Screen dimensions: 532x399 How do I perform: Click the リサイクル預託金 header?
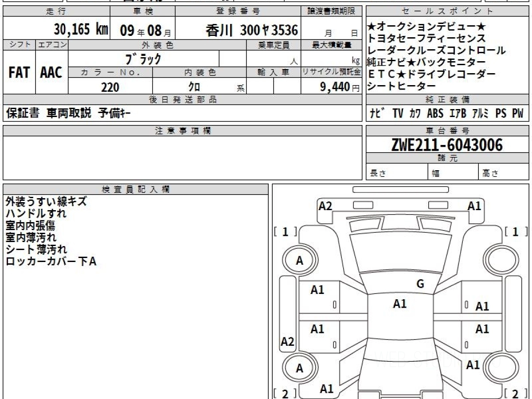(332, 72)
